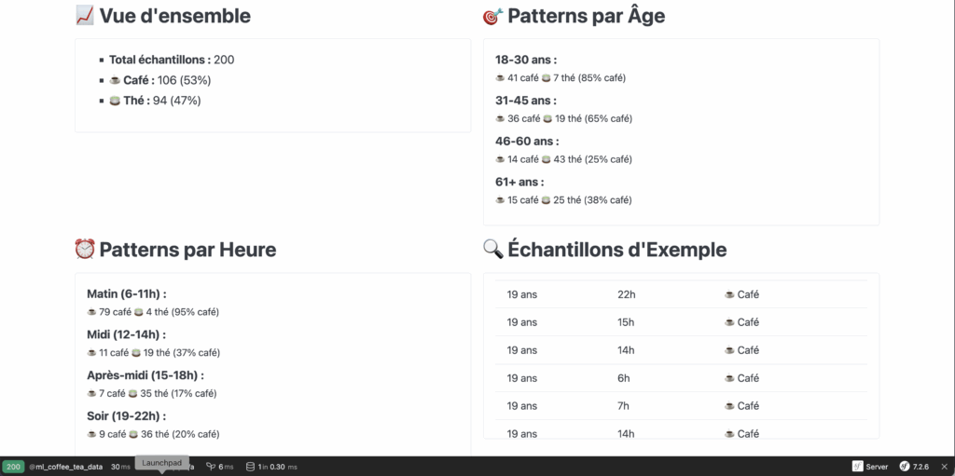Click the 6h cell in samples table
Viewport: 955px width, 476px height.
[x=624, y=378]
